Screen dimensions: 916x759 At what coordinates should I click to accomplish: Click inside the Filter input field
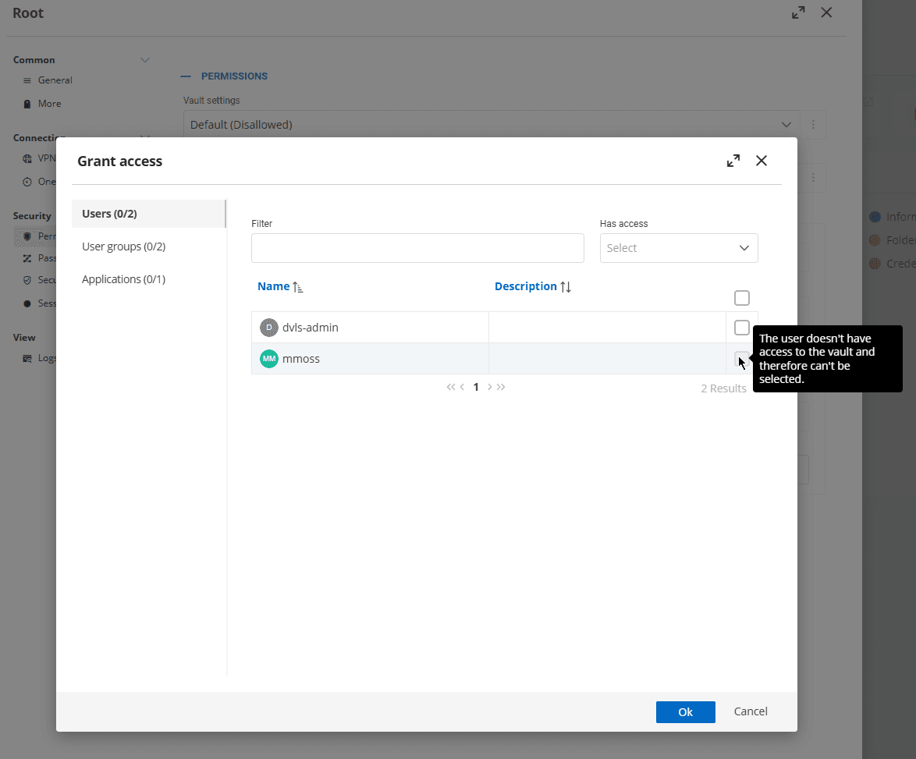(417, 247)
